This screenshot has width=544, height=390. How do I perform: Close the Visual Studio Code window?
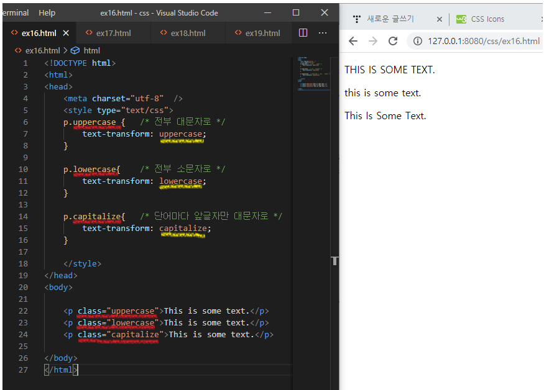pos(325,13)
